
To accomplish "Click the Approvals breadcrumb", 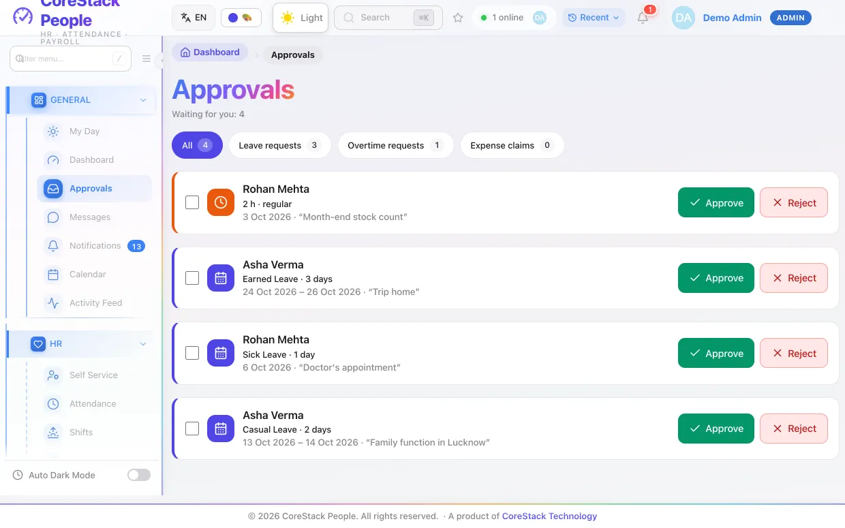I will [293, 55].
